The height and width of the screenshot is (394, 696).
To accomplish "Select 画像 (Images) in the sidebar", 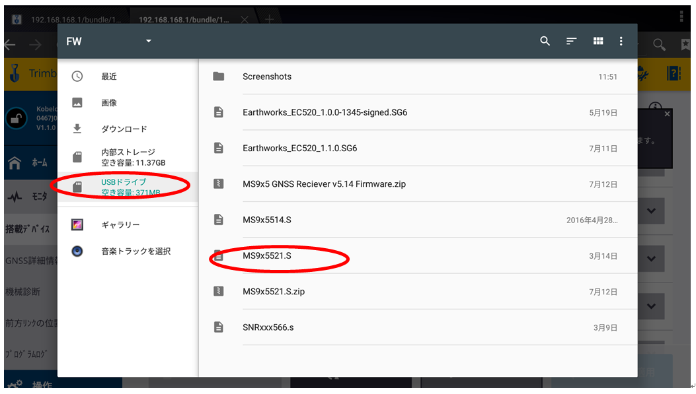I will point(109,103).
